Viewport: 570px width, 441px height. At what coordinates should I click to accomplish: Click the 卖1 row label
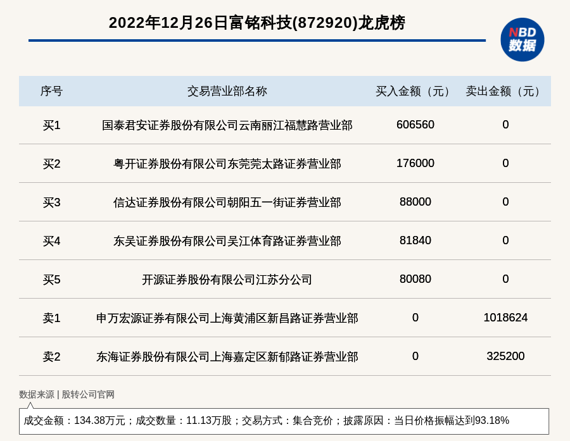[x=51, y=318]
